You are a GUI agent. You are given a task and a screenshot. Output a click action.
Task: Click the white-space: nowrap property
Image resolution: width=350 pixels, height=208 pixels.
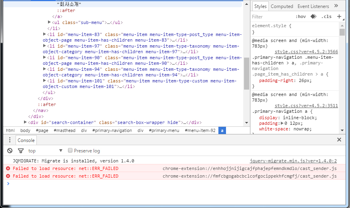coord(285,129)
